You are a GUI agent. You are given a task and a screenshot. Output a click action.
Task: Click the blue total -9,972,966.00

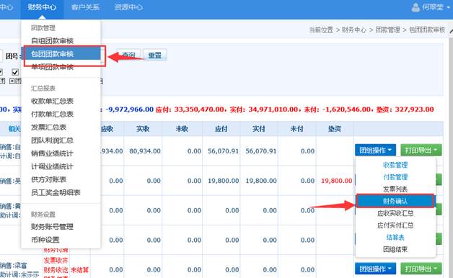129,109
